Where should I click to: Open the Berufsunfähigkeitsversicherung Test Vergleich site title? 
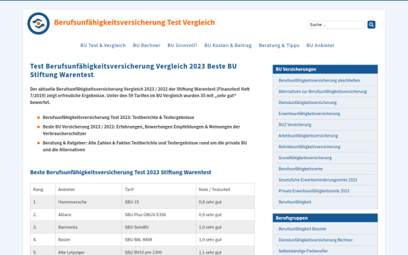click(135, 22)
